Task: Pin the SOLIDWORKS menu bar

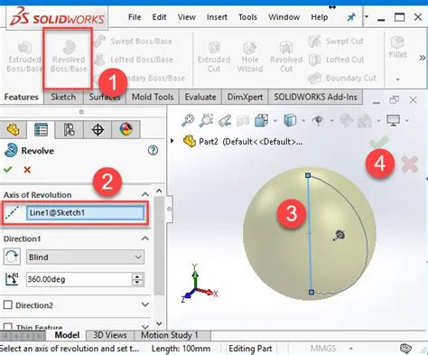Action: (x=351, y=17)
